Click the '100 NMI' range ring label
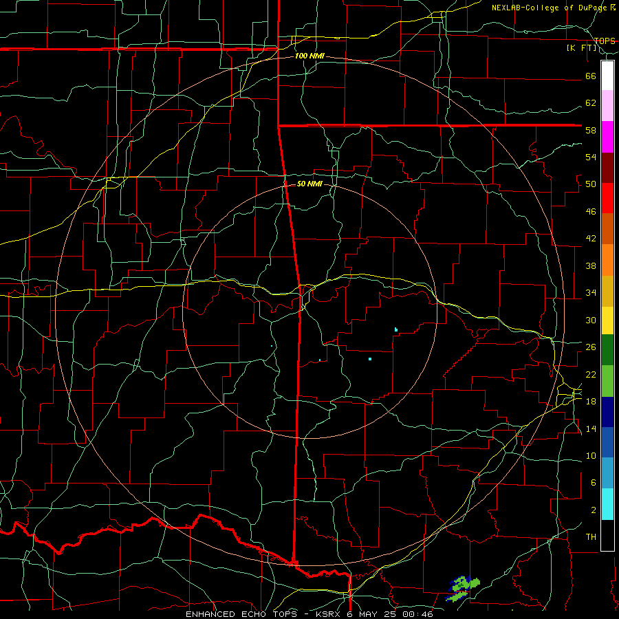The image size is (619, 619). (309, 56)
